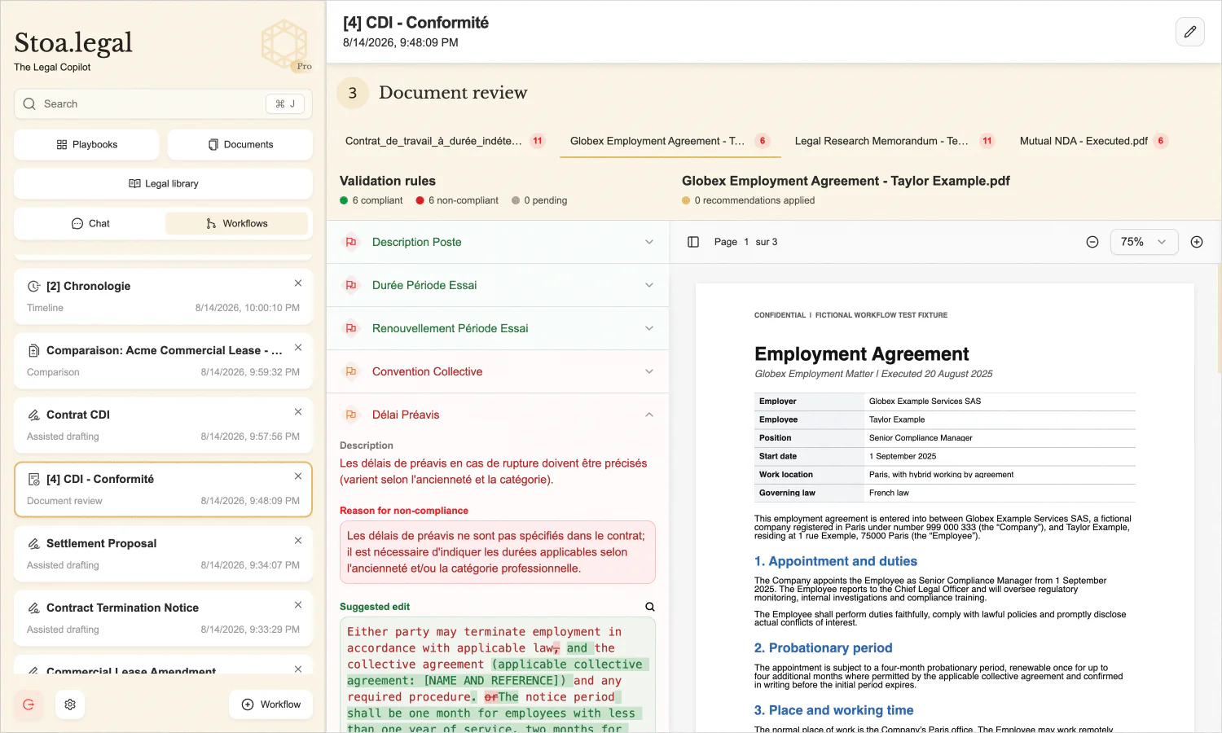Close the Settlement Proposal item

[298, 541]
